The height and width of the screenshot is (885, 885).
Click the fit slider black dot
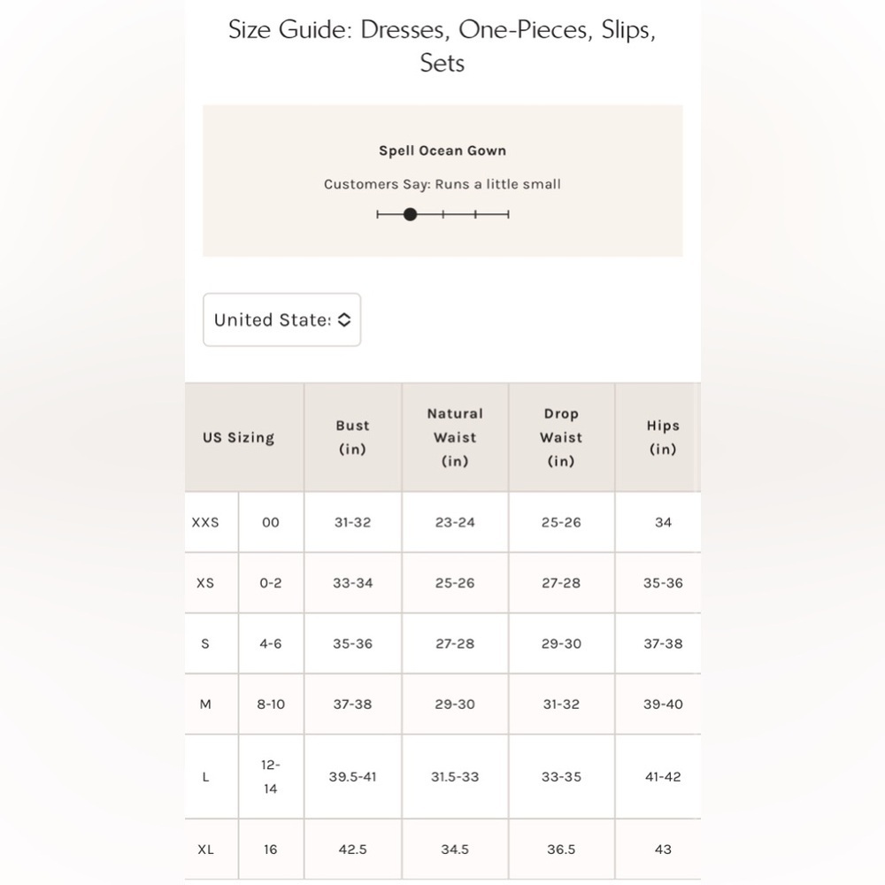coord(411,214)
